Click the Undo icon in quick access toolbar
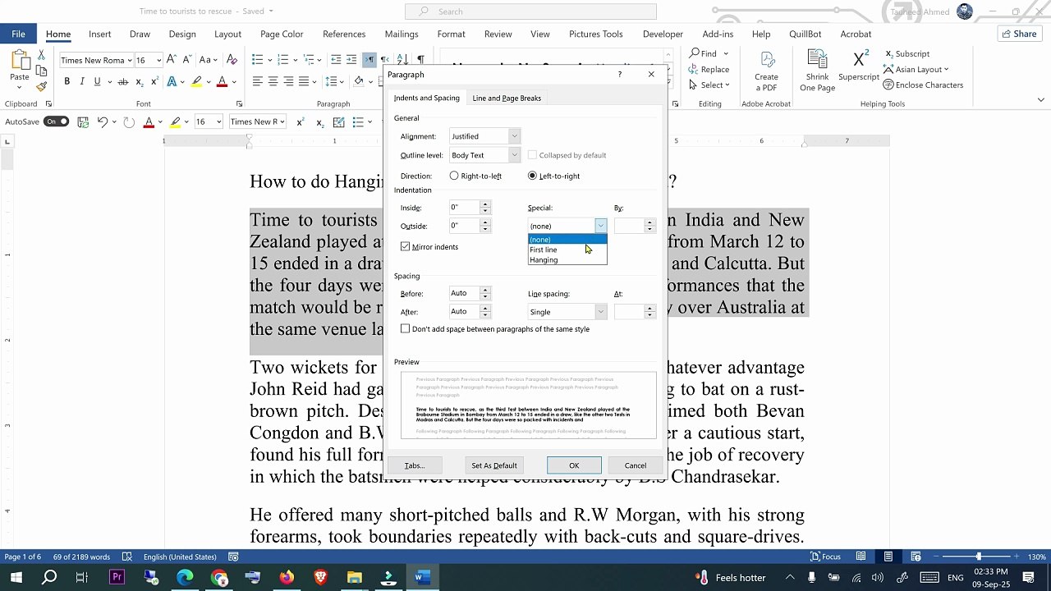The height and width of the screenshot is (591, 1051). point(103,121)
